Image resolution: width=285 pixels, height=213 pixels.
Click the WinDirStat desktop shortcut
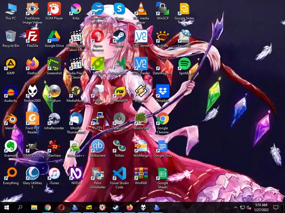tap(141, 121)
